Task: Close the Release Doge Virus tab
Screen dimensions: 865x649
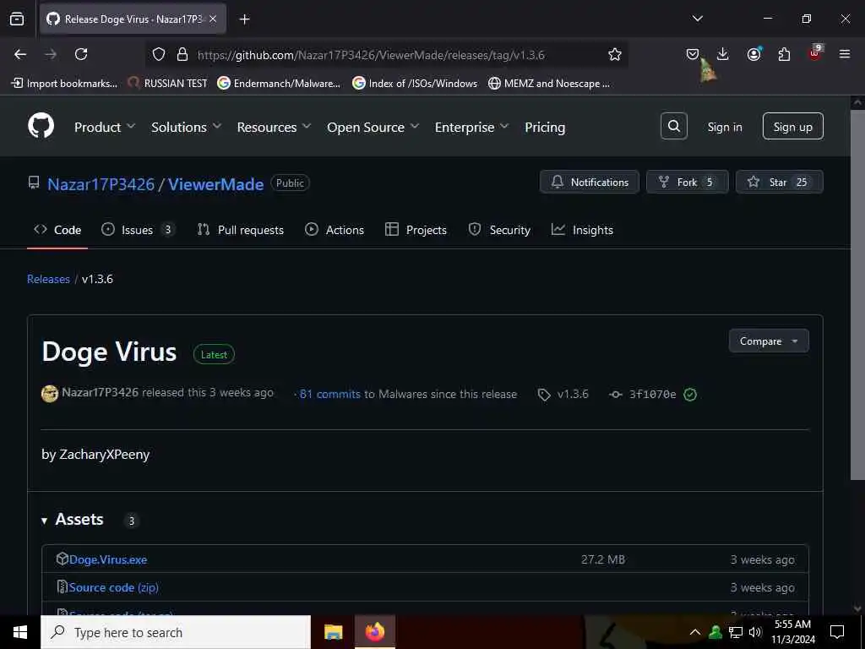Action: coord(213,19)
